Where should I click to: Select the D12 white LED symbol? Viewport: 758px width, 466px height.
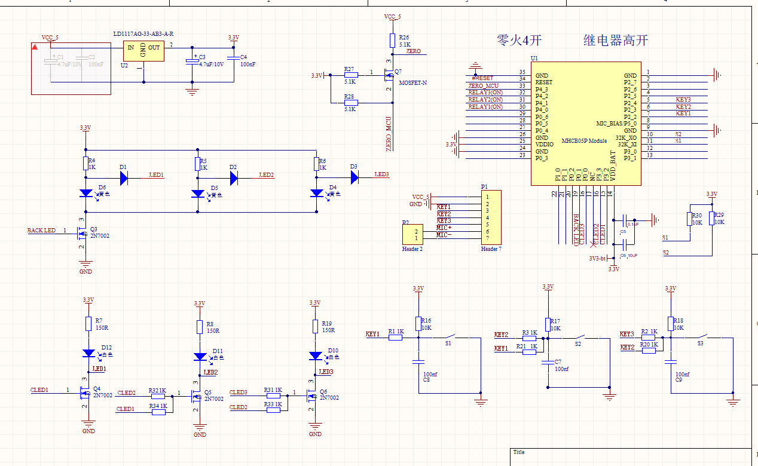click(x=88, y=353)
